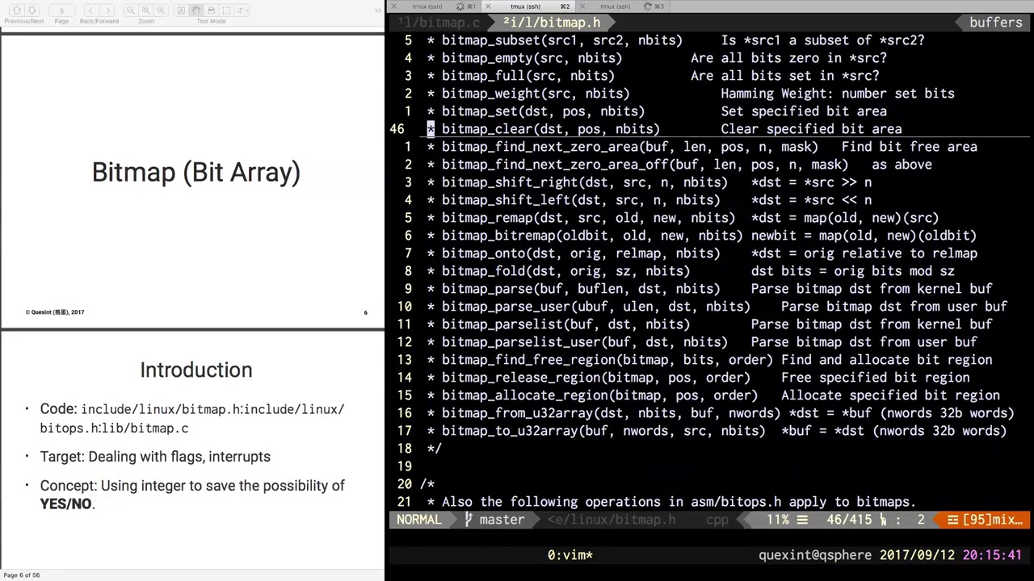Open the l/bitmap.c vim buffer tab
The width and height of the screenshot is (1034, 581).
click(x=438, y=23)
